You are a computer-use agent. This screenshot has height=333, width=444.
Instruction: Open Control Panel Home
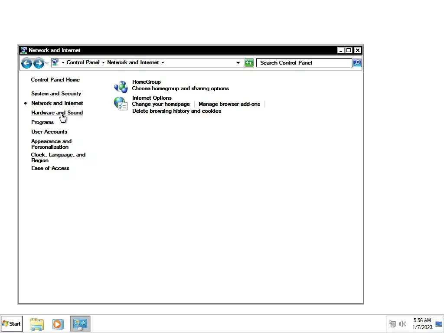tap(55, 80)
